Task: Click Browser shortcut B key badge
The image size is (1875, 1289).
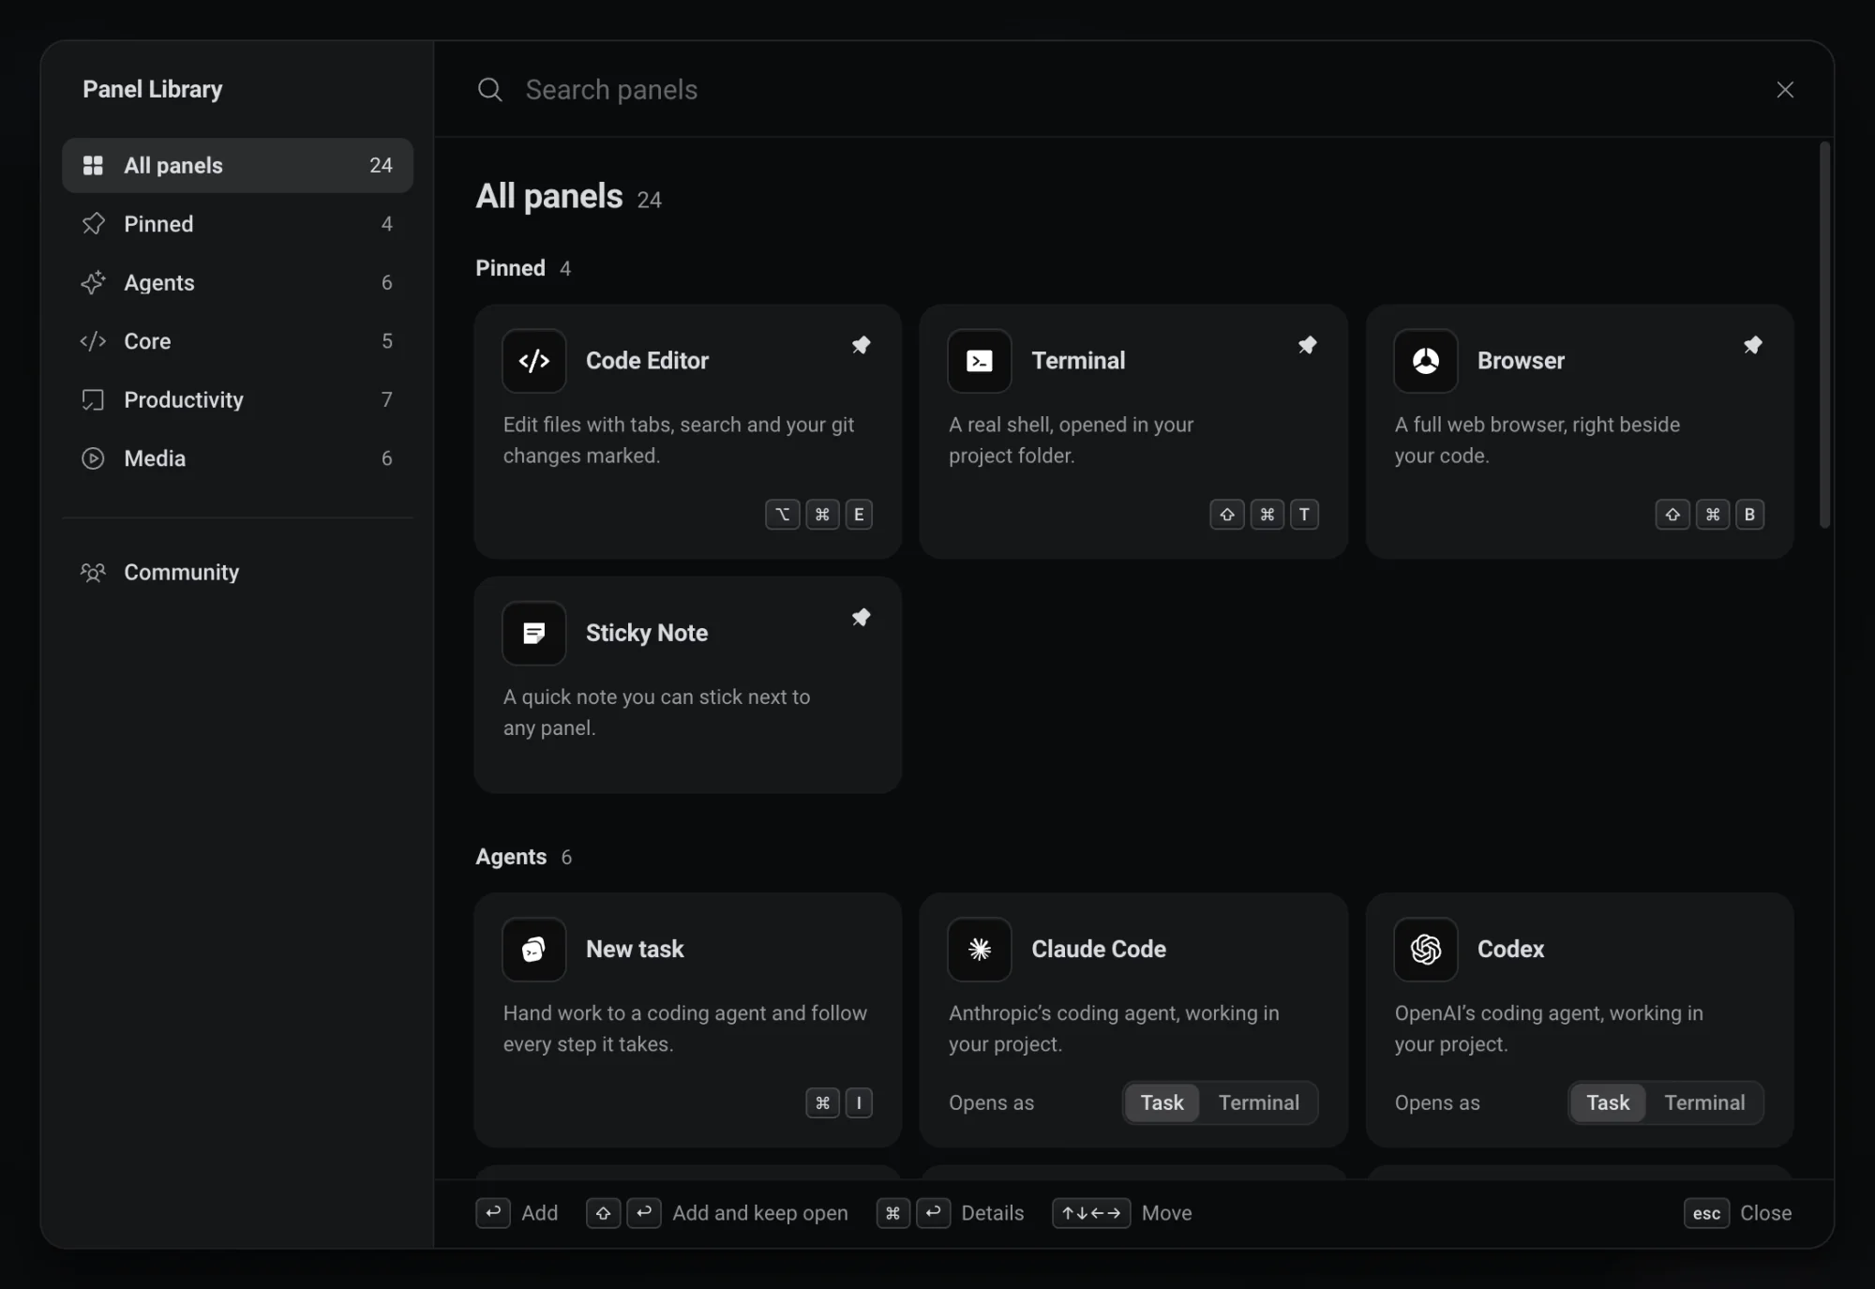Action: (x=1748, y=515)
